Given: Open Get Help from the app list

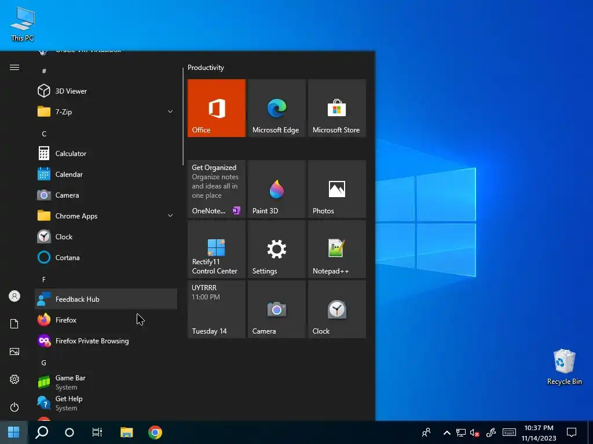Looking at the screenshot, I should (106, 403).
